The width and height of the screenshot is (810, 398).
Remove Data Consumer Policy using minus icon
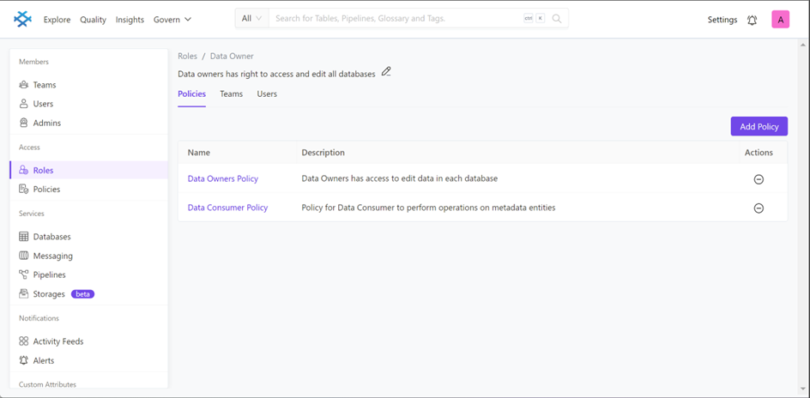759,208
